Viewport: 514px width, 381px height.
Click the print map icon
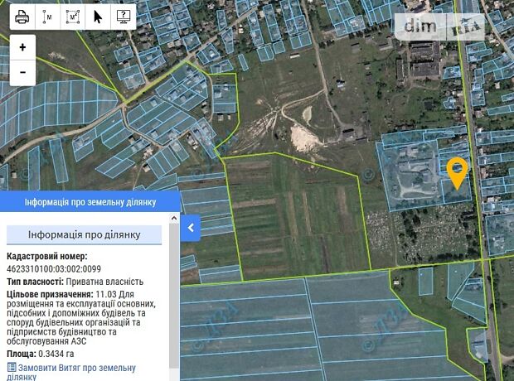point(22,17)
